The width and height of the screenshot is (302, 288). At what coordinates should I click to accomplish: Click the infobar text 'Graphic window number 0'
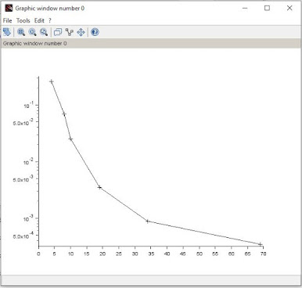(34, 43)
